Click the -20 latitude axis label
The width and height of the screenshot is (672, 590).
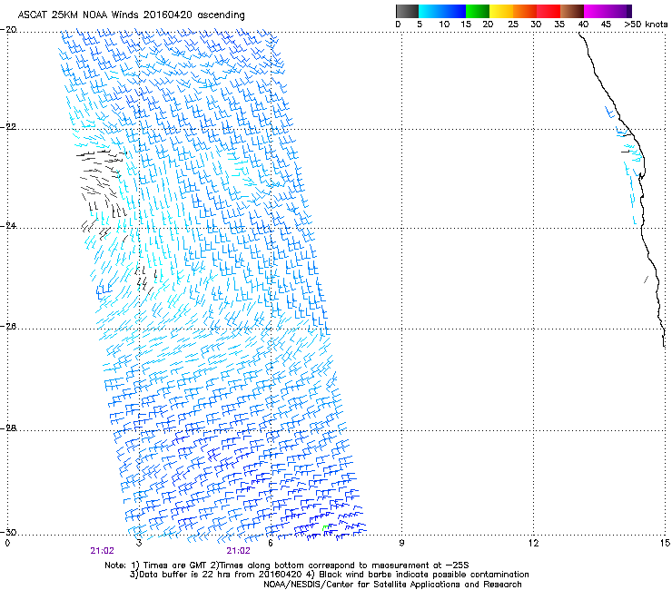[x=9, y=30]
